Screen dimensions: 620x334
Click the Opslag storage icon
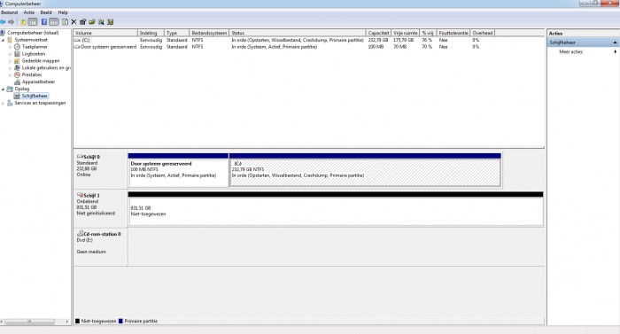pyautogui.click(x=10, y=89)
